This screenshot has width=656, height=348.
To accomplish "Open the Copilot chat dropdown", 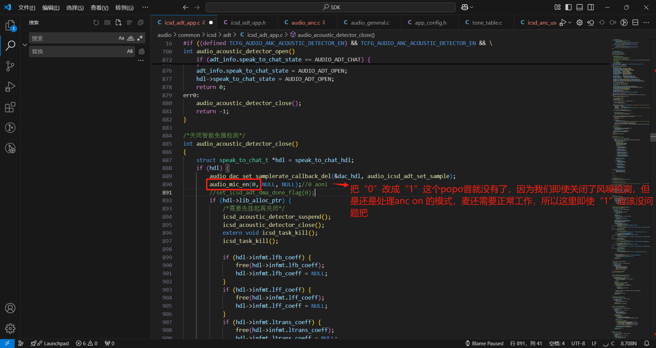I will (x=471, y=7).
